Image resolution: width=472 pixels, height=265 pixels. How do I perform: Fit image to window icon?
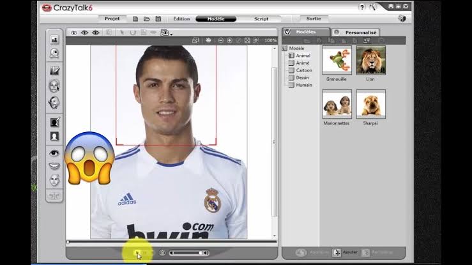tap(247, 40)
